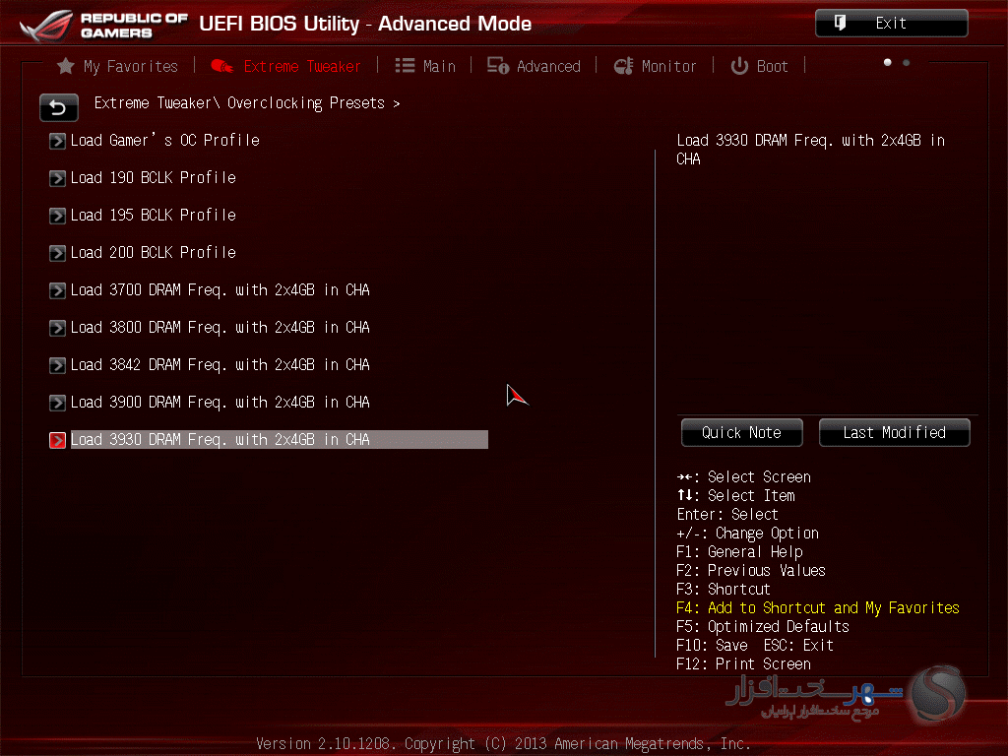This screenshot has height=756, width=1008.
Task: Open the Main tab
Action: pos(425,66)
